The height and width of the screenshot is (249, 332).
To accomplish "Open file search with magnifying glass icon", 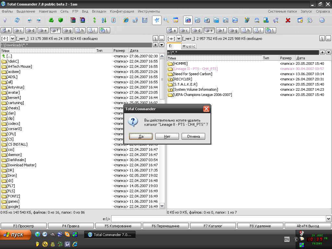I will pyautogui.click(x=166, y=20).
